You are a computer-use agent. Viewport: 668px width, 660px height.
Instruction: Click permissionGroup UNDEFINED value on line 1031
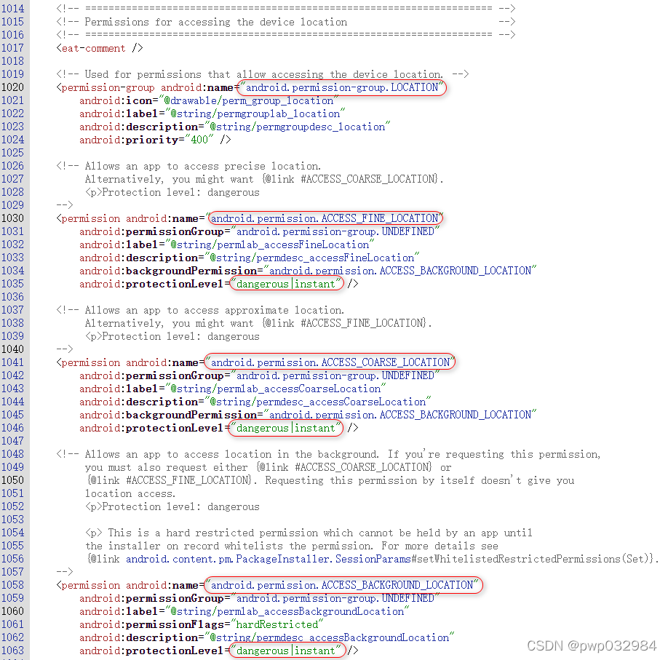tap(335, 231)
